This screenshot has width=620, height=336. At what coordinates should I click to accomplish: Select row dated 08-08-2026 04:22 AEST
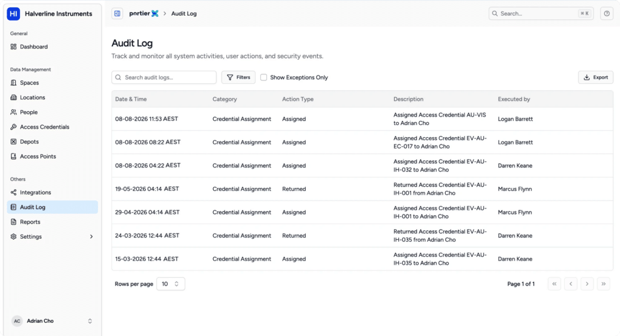coord(362,166)
